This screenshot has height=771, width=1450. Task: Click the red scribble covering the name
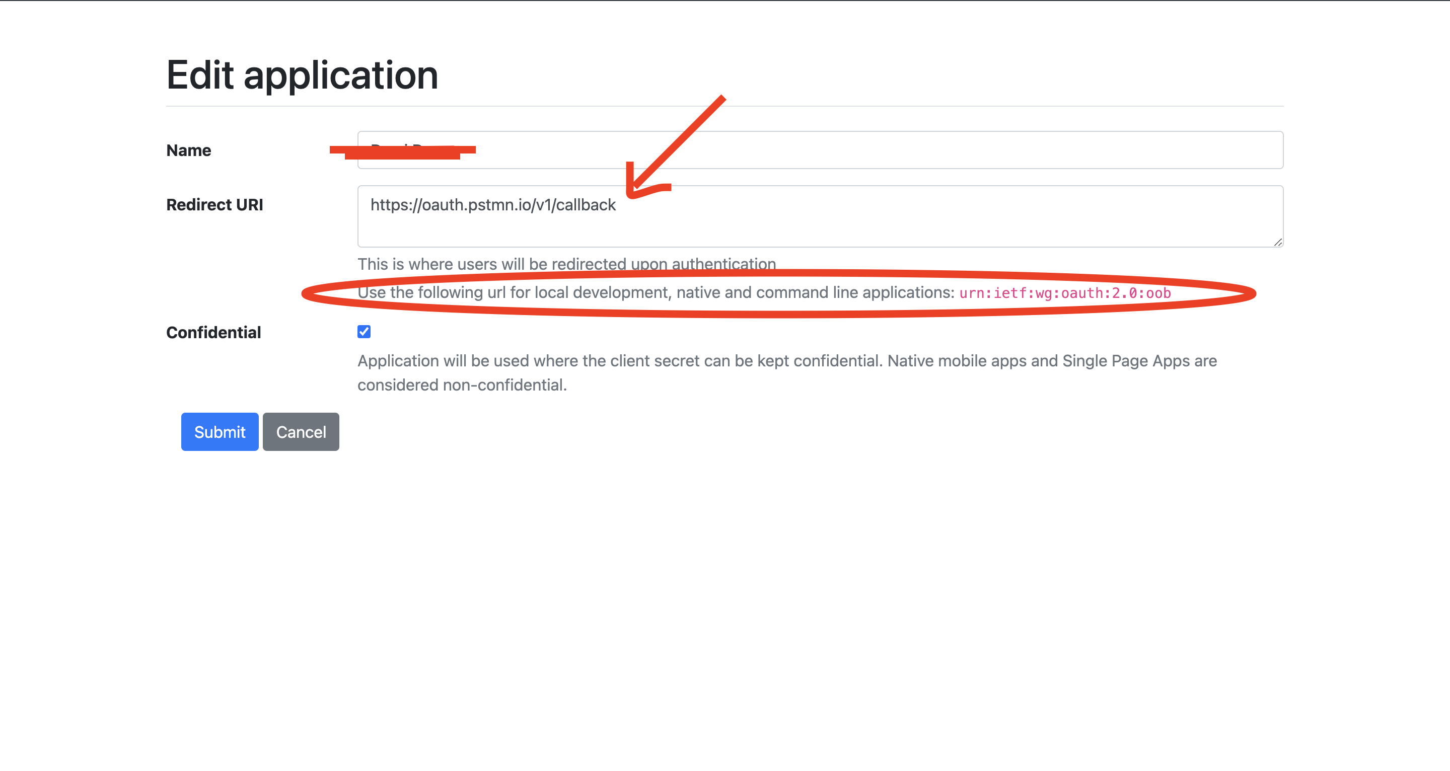point(402,151)
